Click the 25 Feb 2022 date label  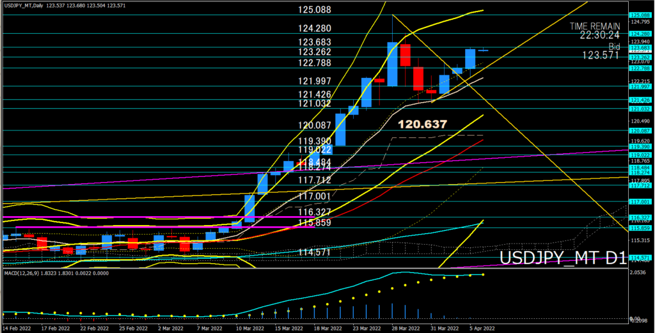tap(133, 329)
